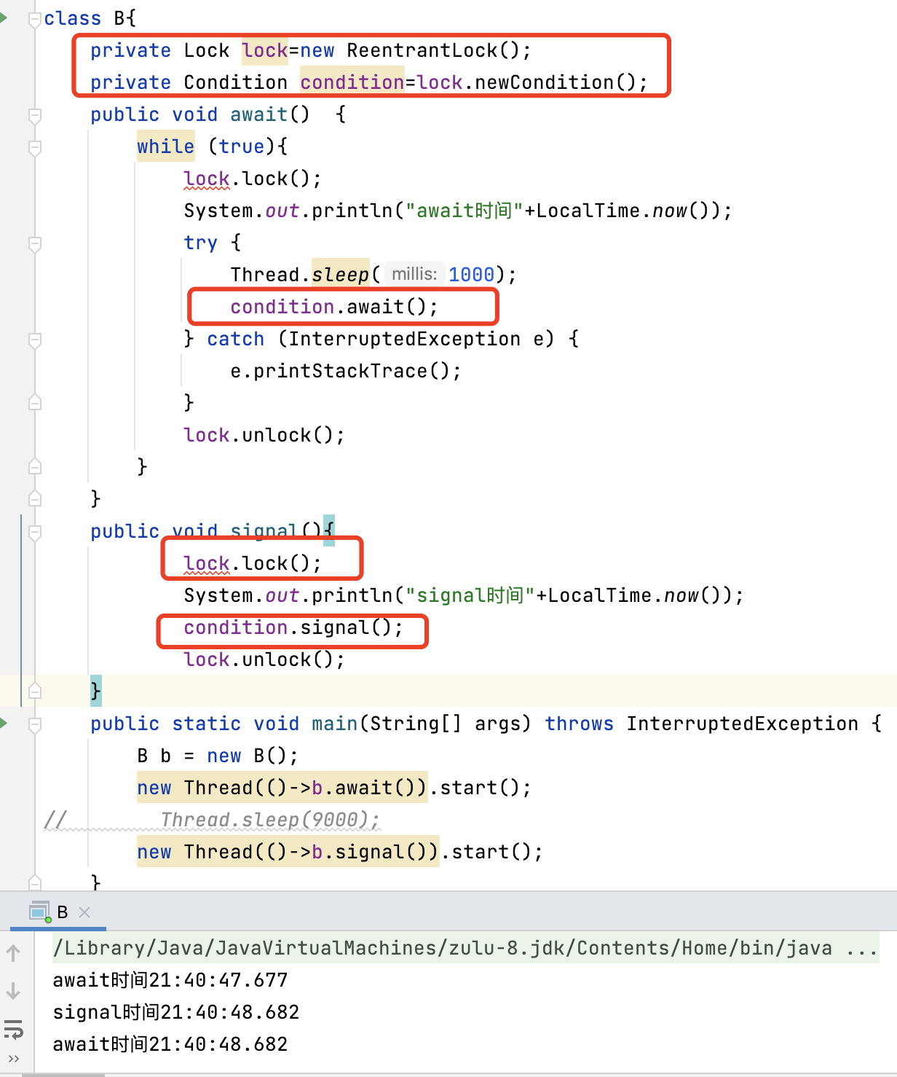Click the ReentrantLock class name in code
The height and width of the screenshot is (1077, 897).
pos(422,50)
